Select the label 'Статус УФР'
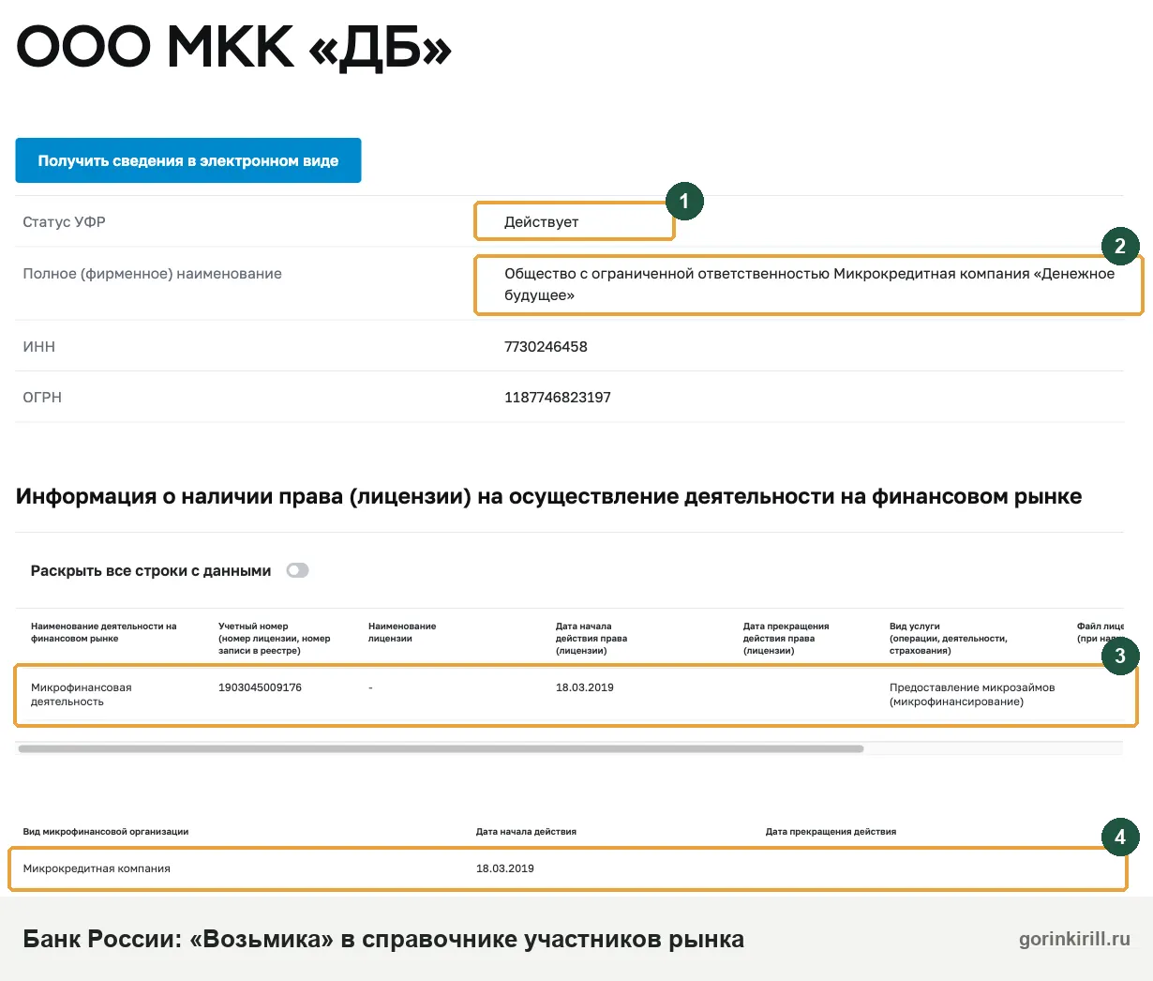The height and width of the screenshot is (981, 1153). point(64,222)
